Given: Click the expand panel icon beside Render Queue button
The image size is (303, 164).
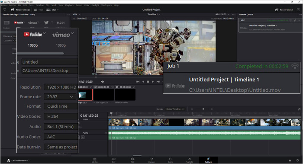Looking at the screenshot, I should [298, 10].
